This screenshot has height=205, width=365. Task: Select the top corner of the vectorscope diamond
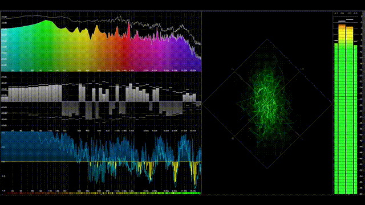[267, 39]
